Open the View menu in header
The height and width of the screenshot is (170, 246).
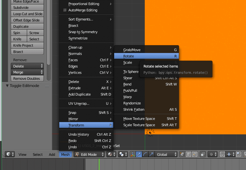[x=22, y=155]
